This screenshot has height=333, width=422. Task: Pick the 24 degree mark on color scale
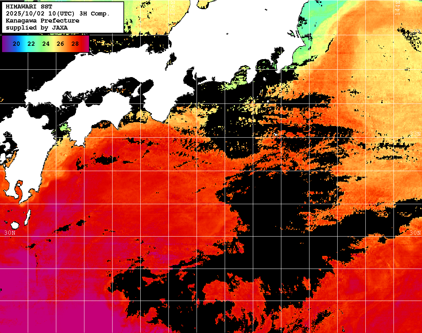coord(46,44)
